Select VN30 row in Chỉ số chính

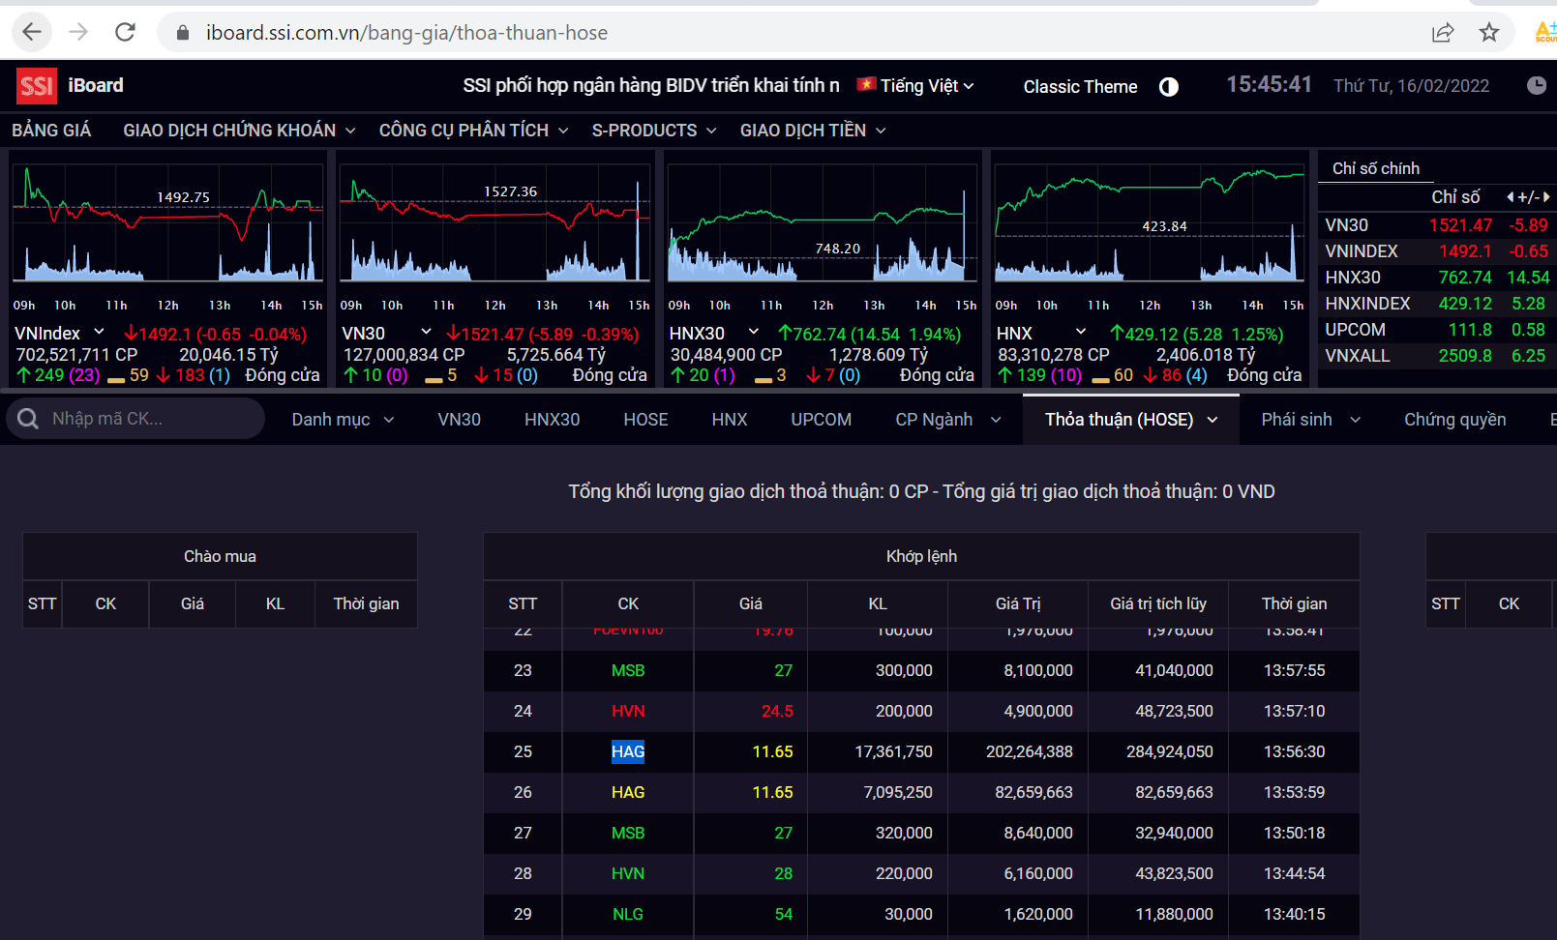1437,225
